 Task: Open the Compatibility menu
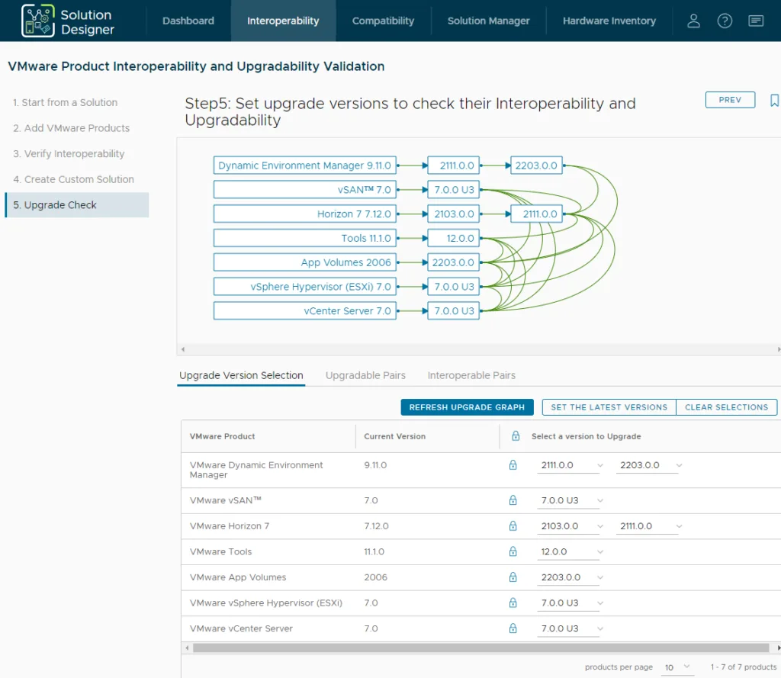[x=383, y=21]
